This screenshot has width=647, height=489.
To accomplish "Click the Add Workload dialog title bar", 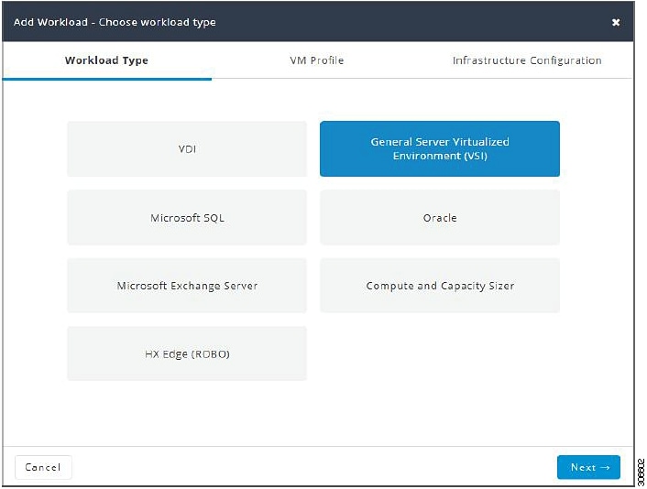I will [318, 22].
